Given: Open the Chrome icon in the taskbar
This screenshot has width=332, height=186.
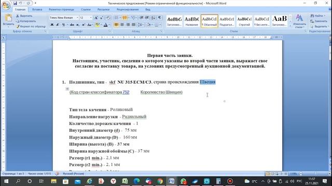Looking at the screenshot, I should 160,181.
